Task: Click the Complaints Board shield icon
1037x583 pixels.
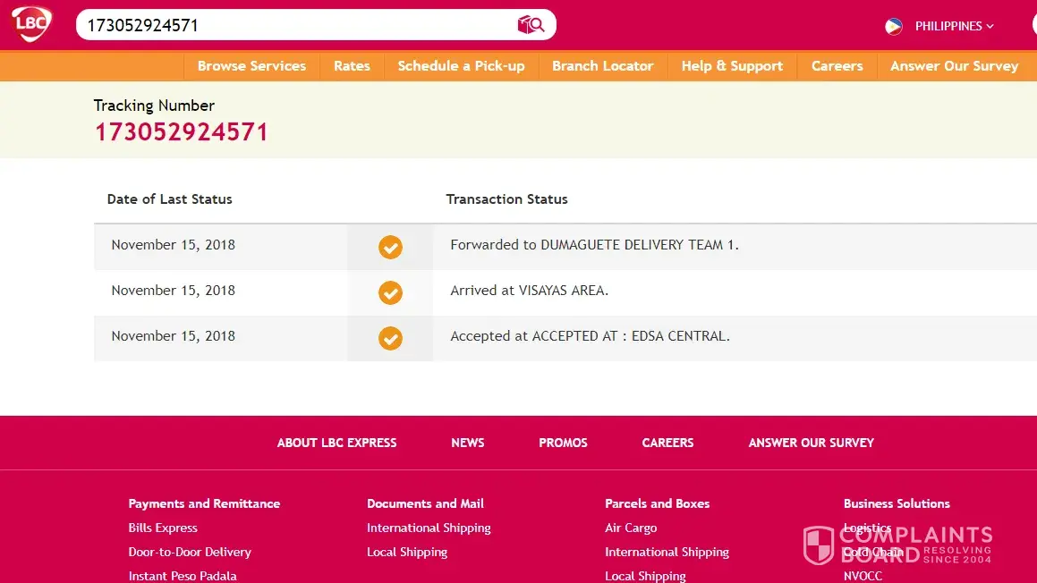Action: coord(818,545)
